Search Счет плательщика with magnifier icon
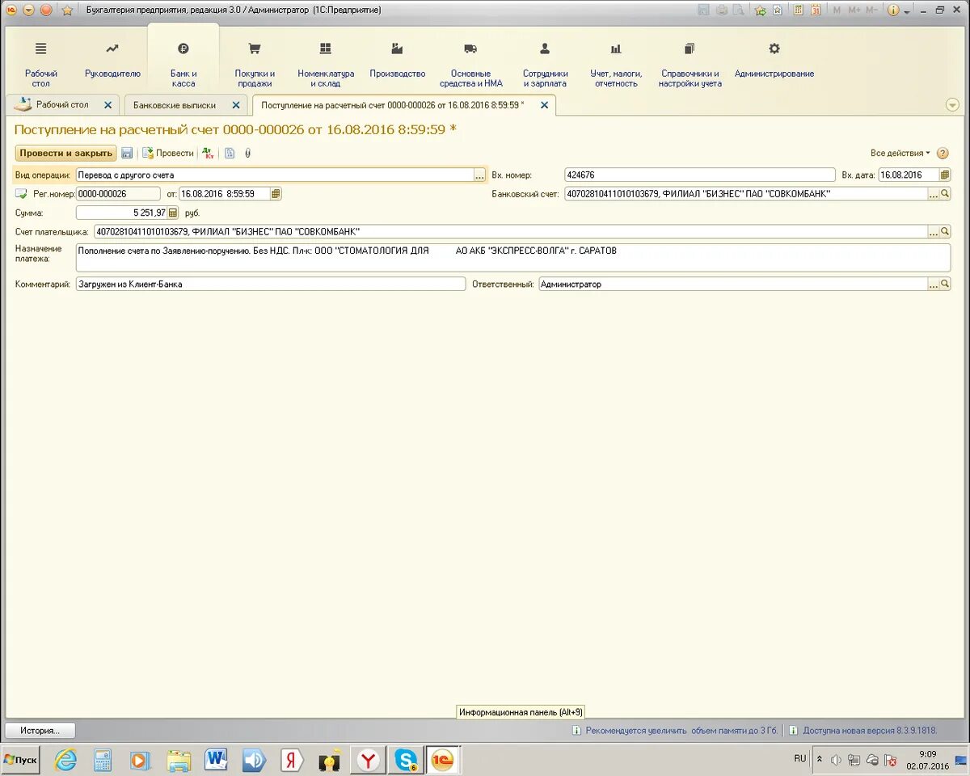The image size is (970, 776). (945, 232)
